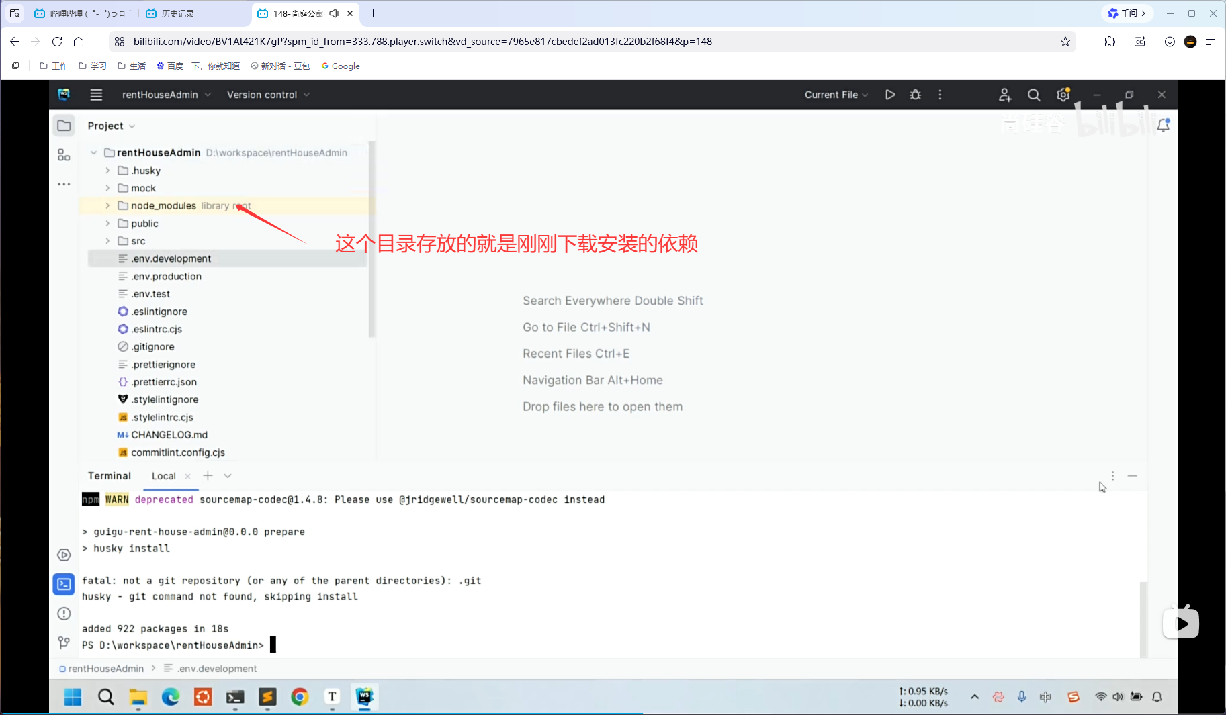
Task: Open Microsoft Edge from the taskbar
Action: coord(171,697)
